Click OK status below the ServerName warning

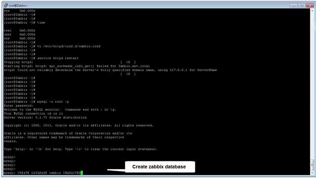point(128,74)
